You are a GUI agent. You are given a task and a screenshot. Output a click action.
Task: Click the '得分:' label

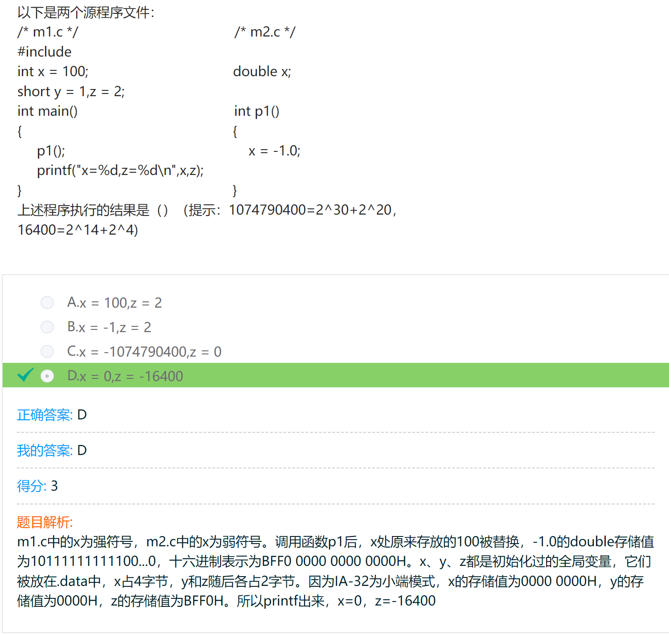point(31,486)
